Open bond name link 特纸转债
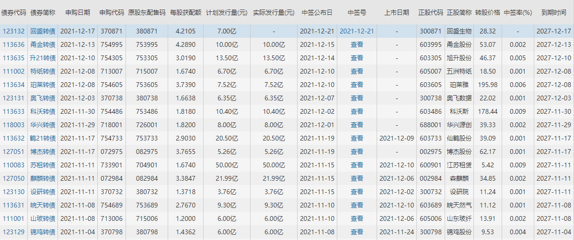 click(x=43, y=71)
